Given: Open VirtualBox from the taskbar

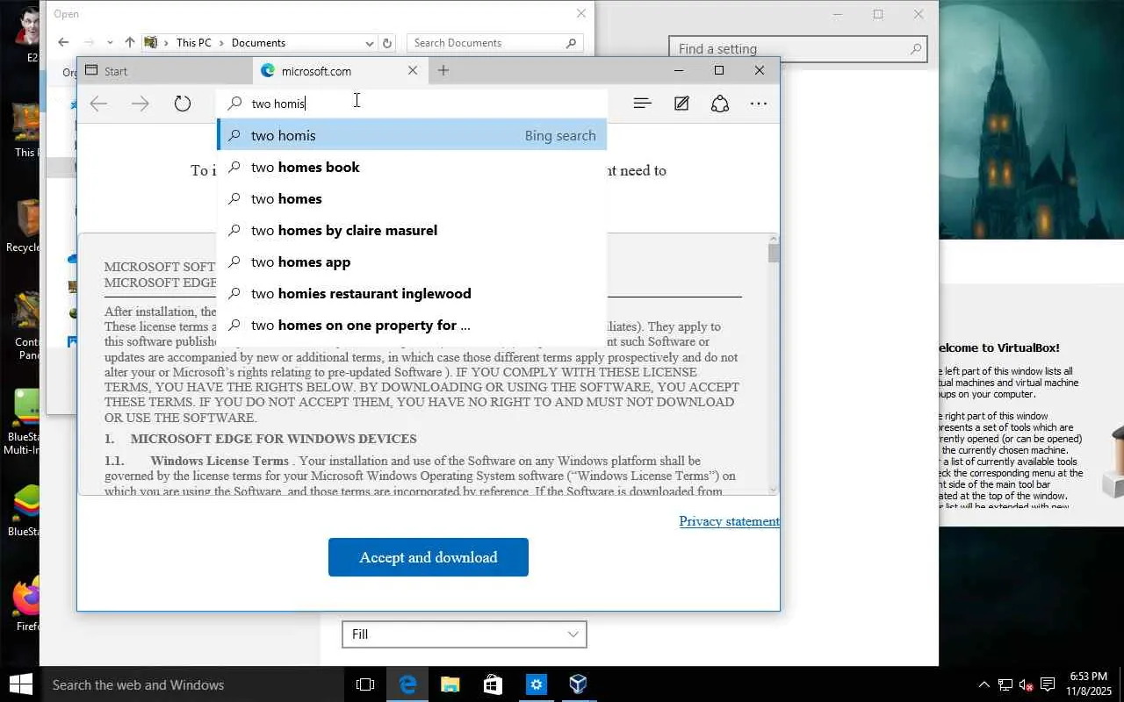Looking at the screenshot, I should click(x=578, y=684).
